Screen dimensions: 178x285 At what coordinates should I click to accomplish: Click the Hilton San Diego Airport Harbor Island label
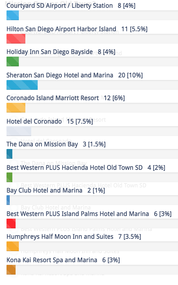point(61,29)
